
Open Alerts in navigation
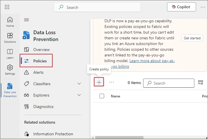click(x=38, y=72)
